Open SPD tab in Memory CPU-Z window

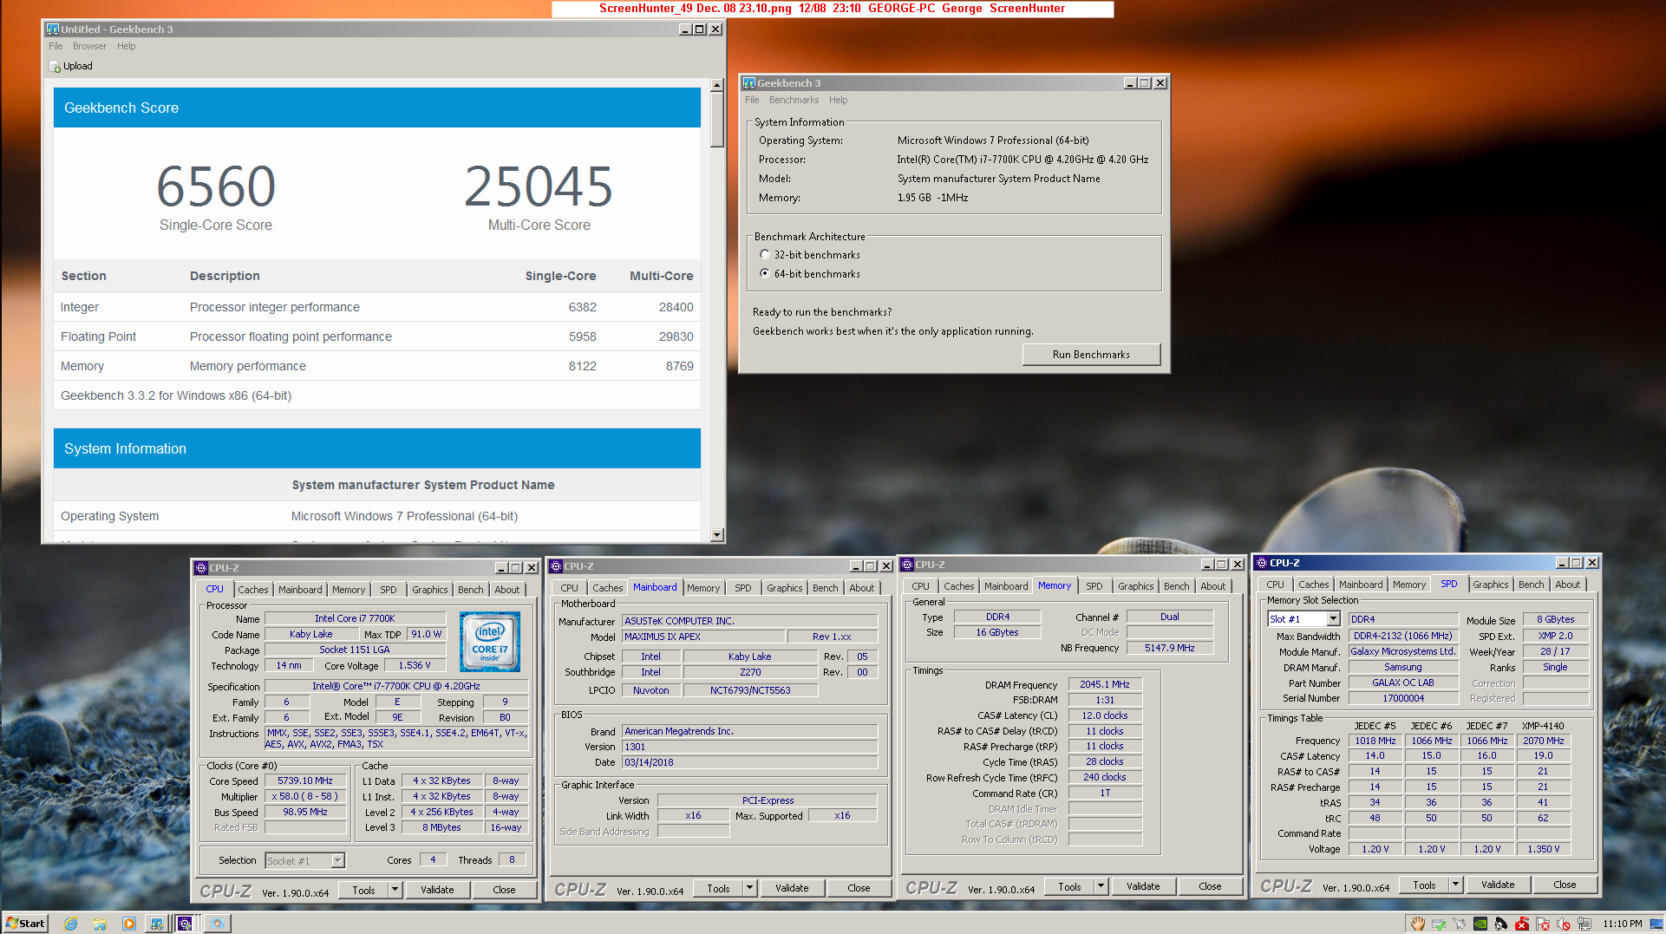coord(1094,586)
